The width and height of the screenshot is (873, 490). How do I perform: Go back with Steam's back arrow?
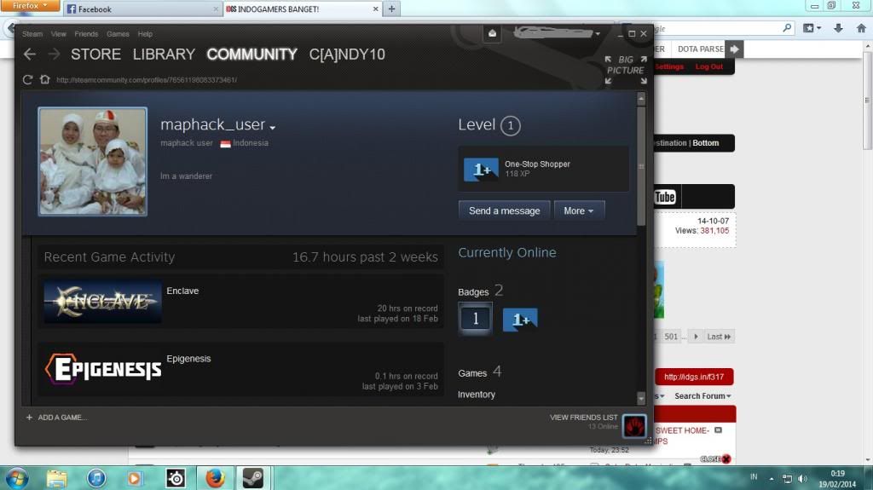coord(30,54)
